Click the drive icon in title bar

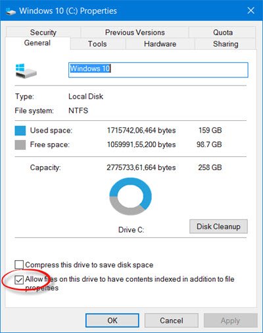[x=11, y=11]
